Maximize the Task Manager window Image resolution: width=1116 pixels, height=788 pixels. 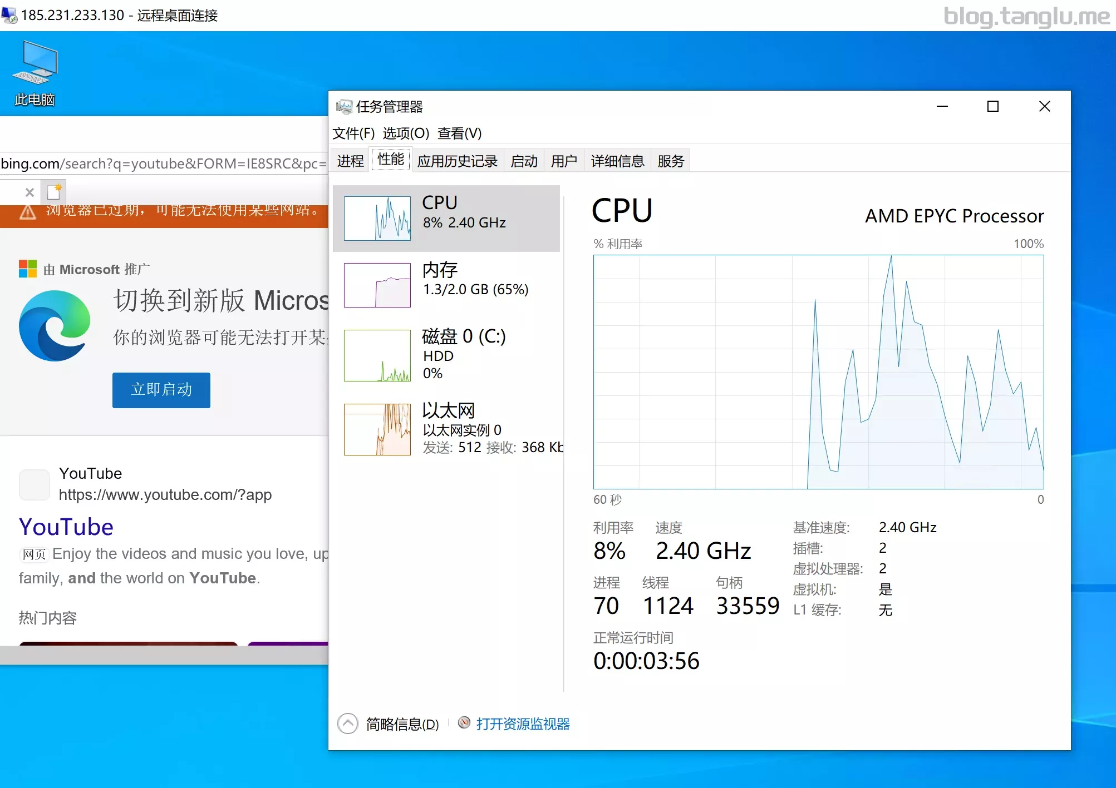click(993, 106)
